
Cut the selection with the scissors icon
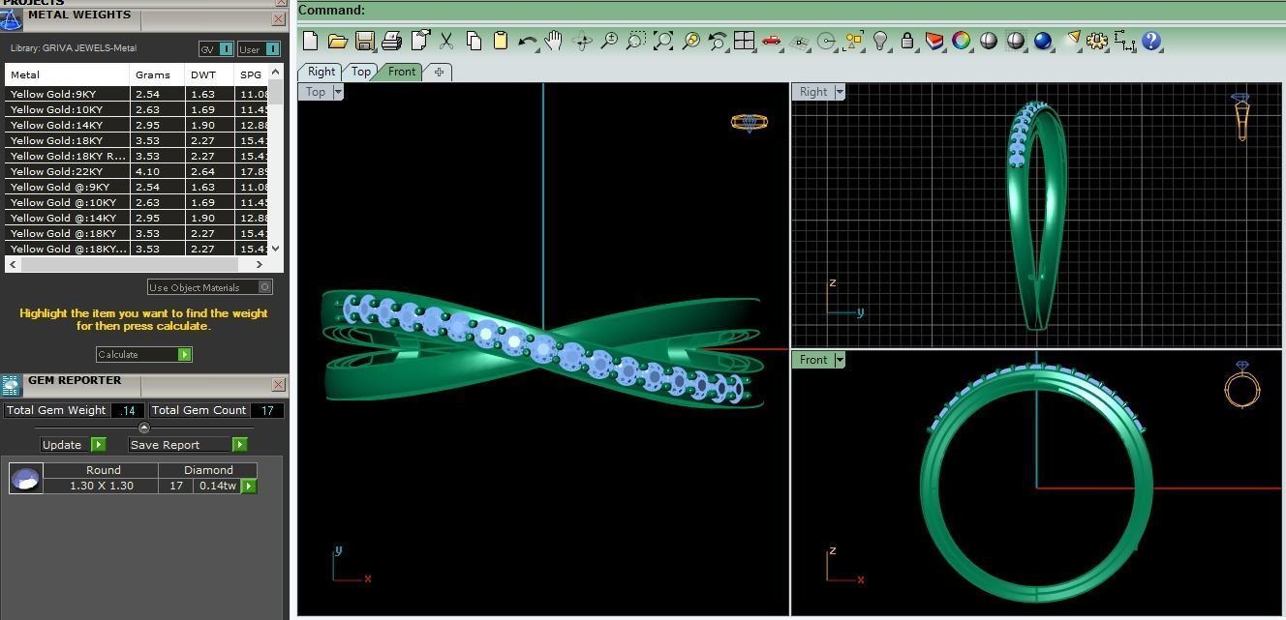[446, 41]
